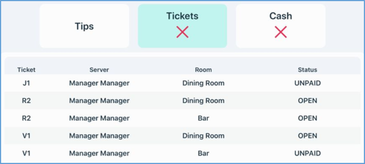Click the OPEN status of R2 Bar ticket
365x164 pixels.
click(x=308, y=118)
